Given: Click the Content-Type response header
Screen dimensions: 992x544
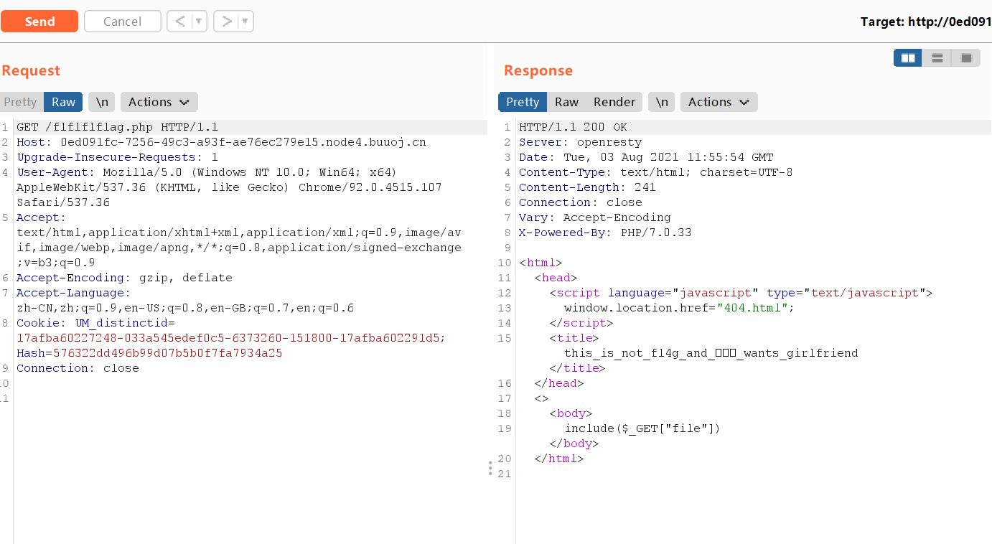Looking at the screenshot, I should [x=655, y=172].
